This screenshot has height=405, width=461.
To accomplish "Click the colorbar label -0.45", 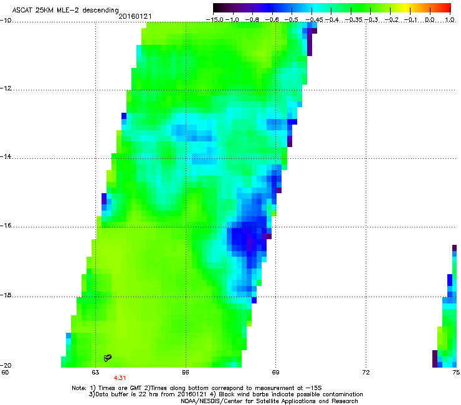I will [315, 20].
